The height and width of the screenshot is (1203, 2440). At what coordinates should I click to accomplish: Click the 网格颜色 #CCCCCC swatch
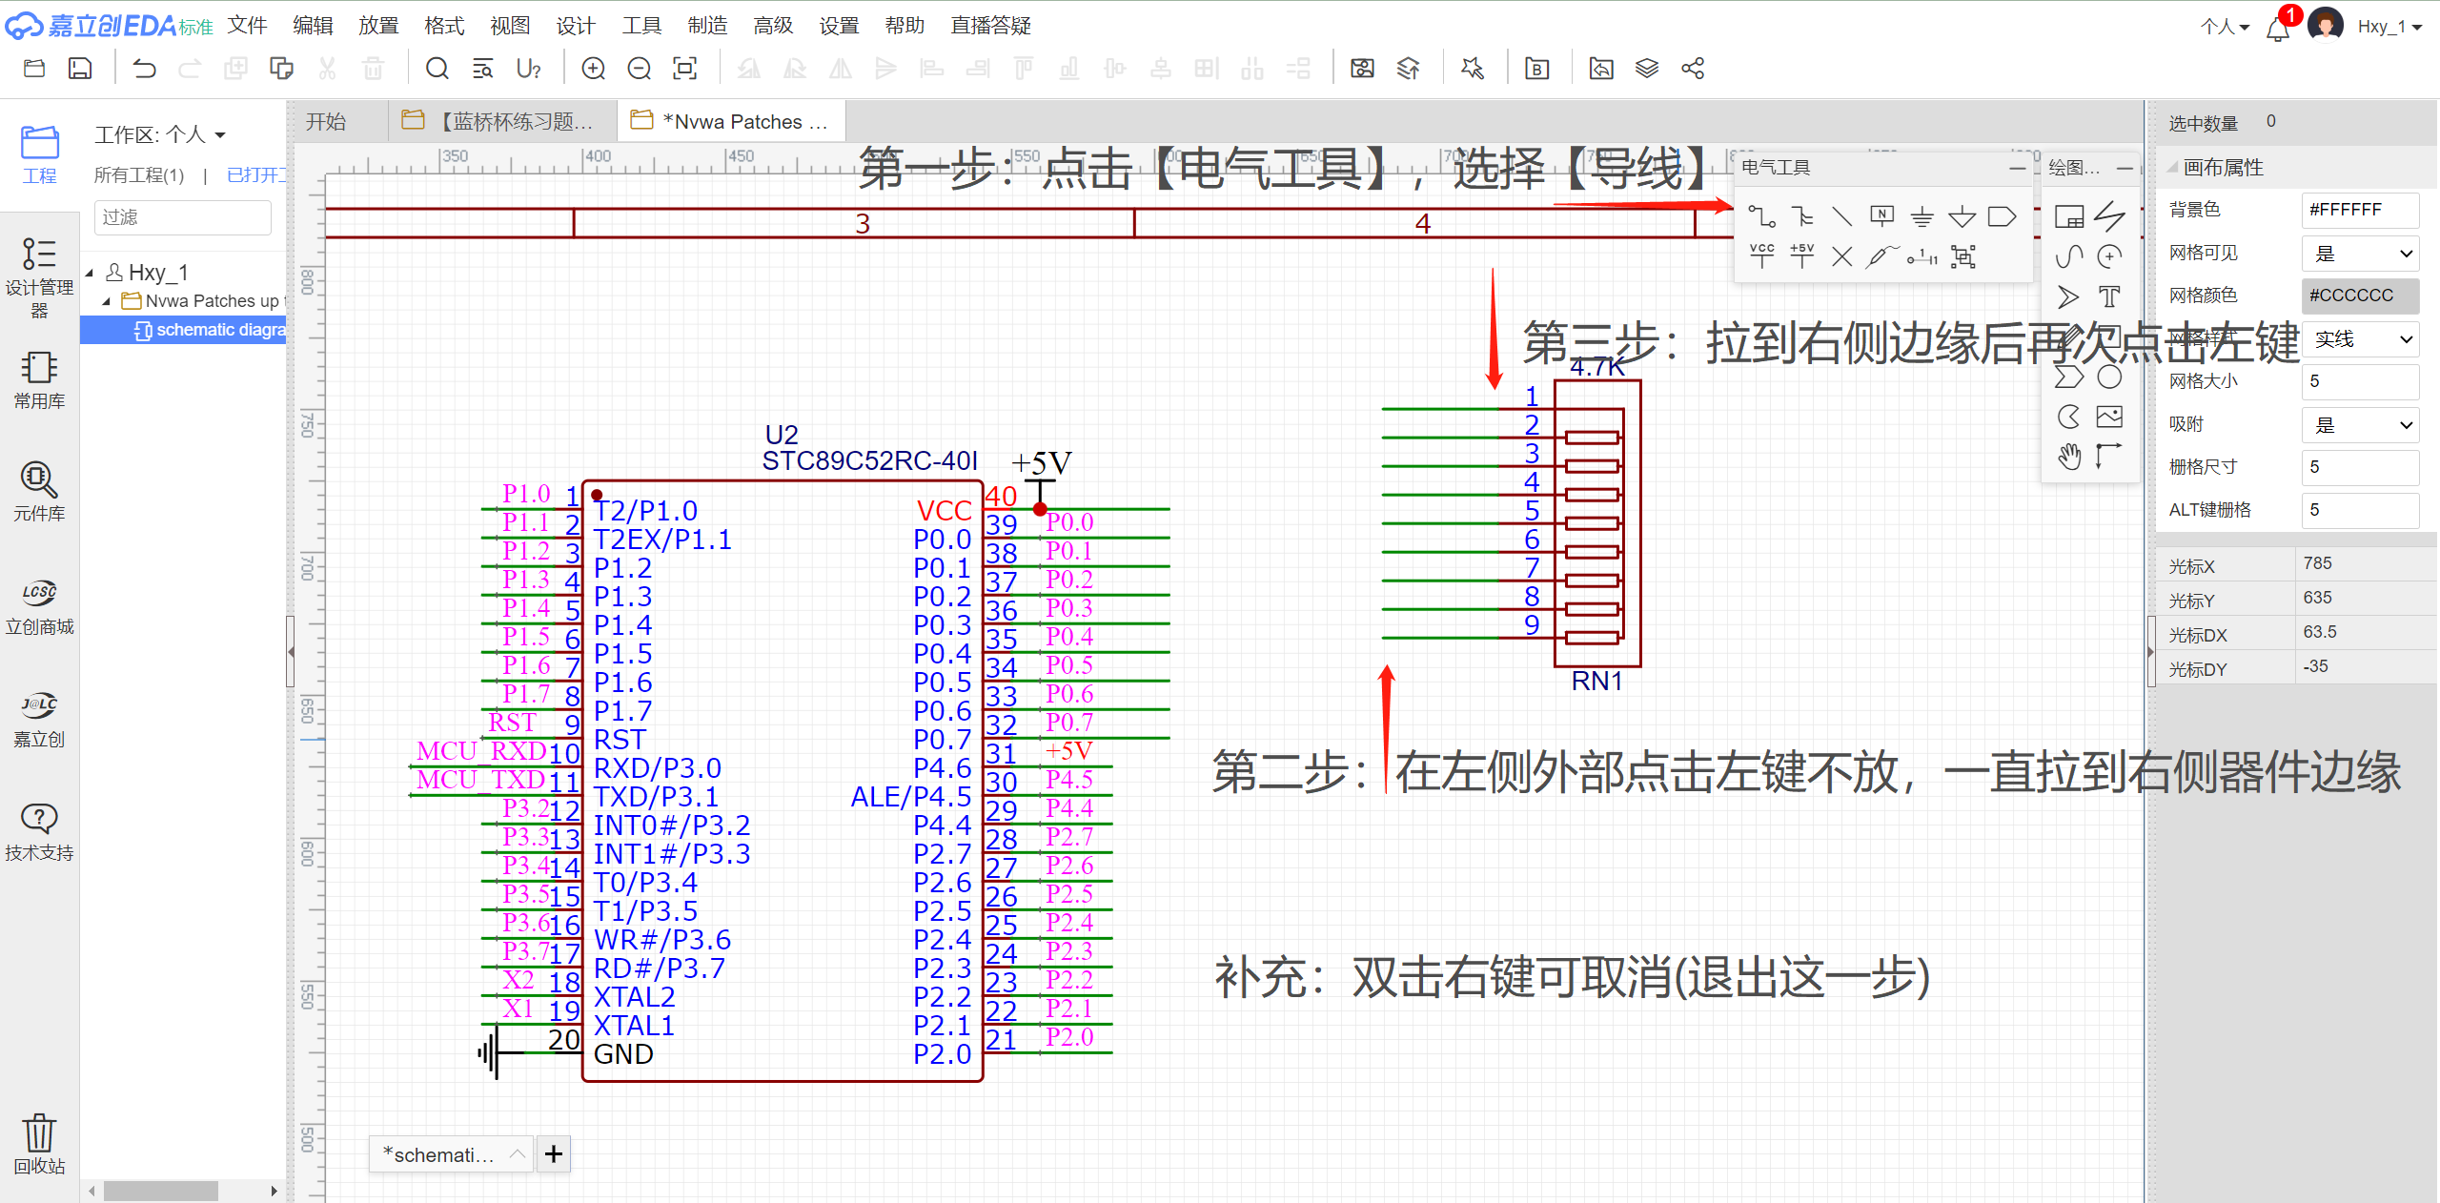(2360, 296)
